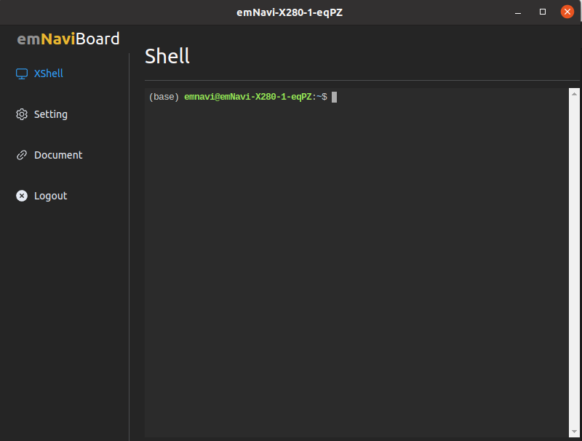Click the window title emNavi-X280-1-eqPZ
The image size is (582, 441).
pos(290,12)
